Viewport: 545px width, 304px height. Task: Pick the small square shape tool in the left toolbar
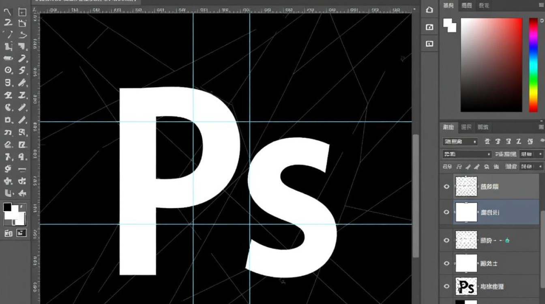pyautogui.click(x=8, y=120)
